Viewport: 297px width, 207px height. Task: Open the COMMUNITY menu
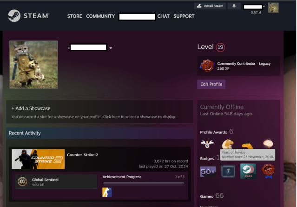(100, 16)
